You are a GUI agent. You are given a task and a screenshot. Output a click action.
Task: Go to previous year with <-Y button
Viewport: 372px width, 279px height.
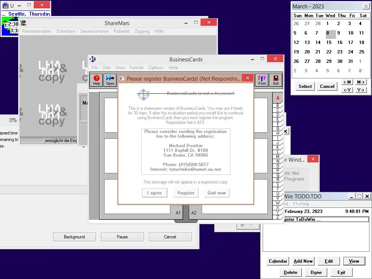(347, 90)
